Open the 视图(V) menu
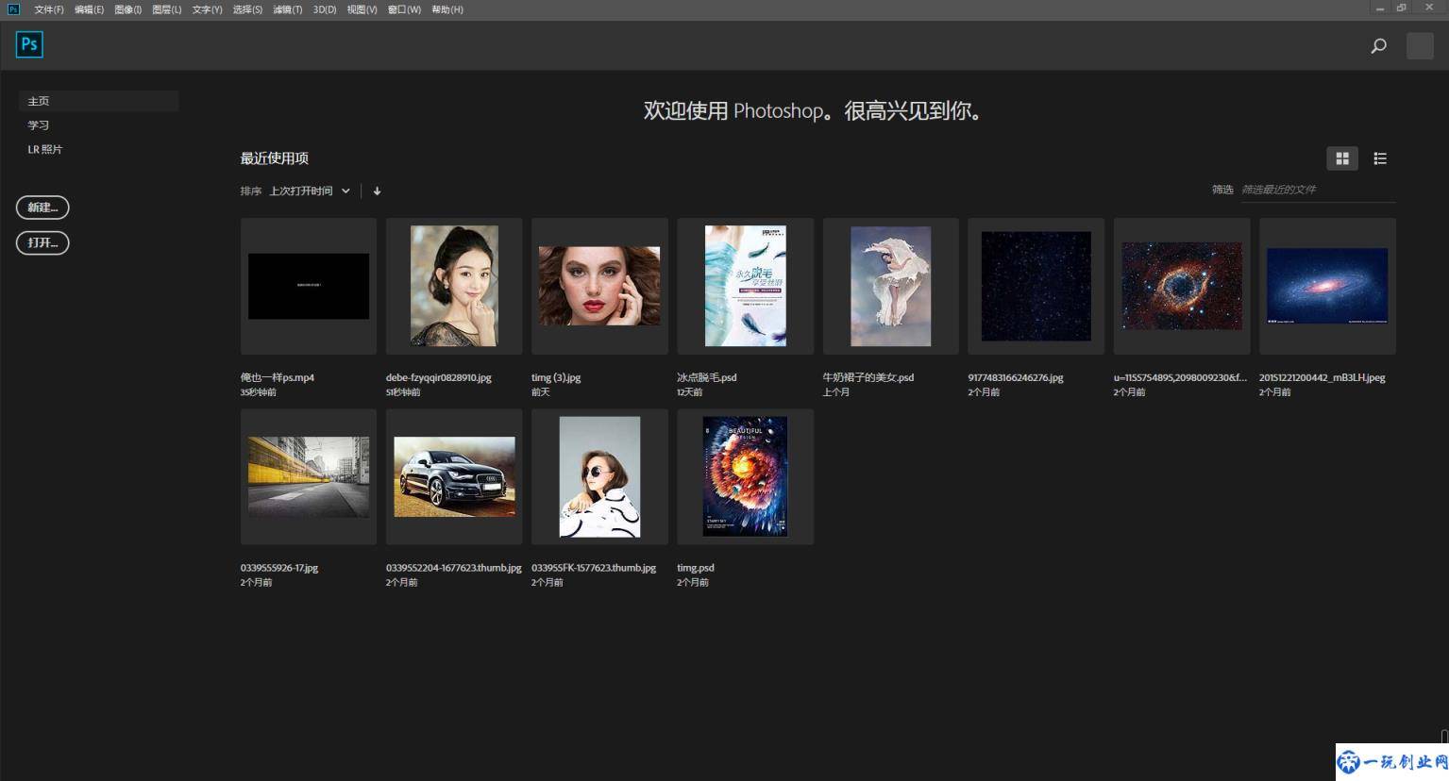This screenshot has width=1449, height=781. click(362, 9)
